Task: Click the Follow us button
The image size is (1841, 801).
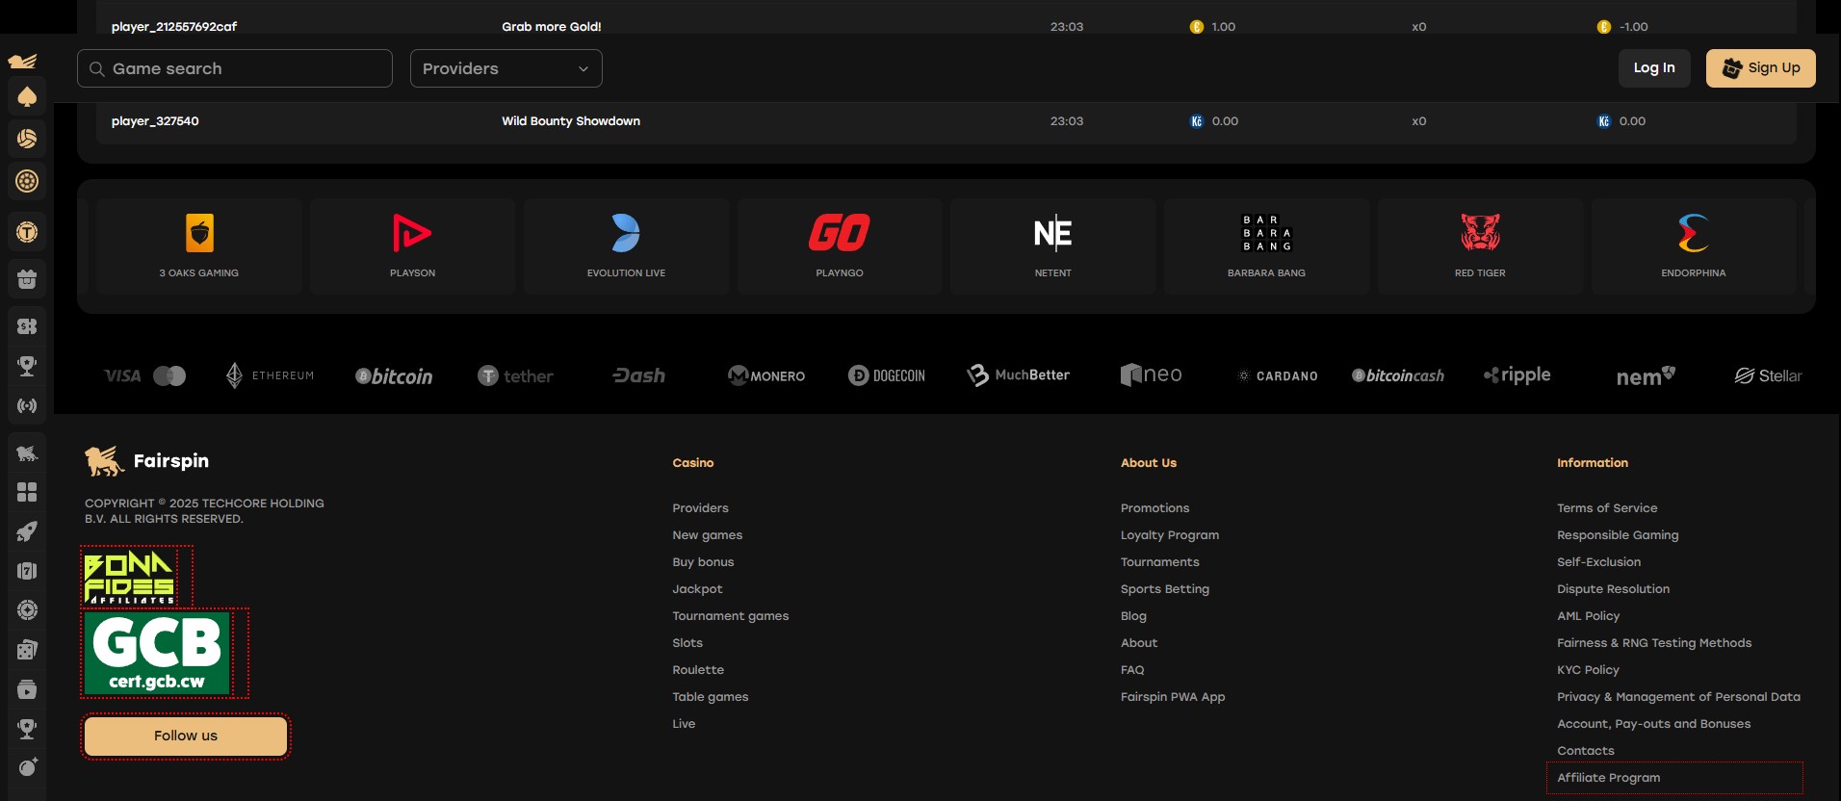Action: point(186,736)
